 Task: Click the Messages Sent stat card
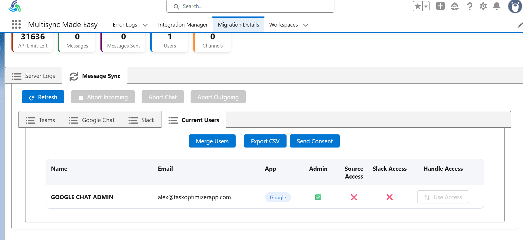[x=123, y=42]
